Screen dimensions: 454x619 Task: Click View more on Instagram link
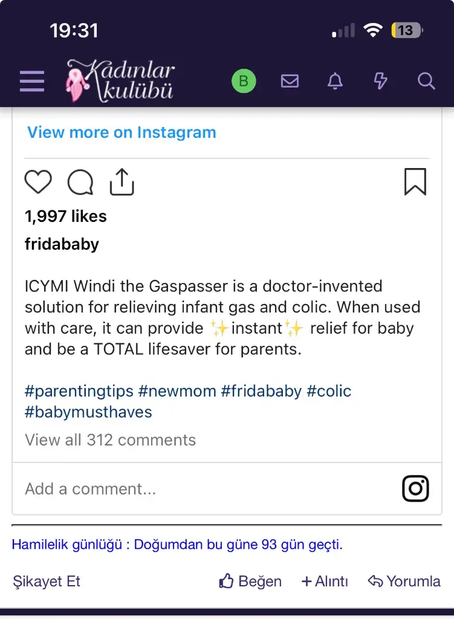[x=122, y=132]
